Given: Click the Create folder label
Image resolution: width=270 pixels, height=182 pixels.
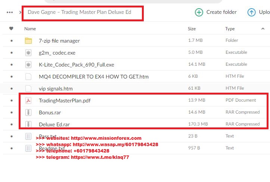Looking at the screenshot, I should click(x=221, y=12).
